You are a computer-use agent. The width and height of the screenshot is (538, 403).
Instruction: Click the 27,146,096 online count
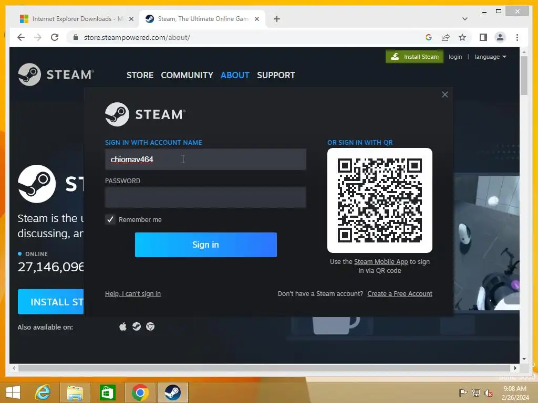pyautogui.click(x=51, y=267)
